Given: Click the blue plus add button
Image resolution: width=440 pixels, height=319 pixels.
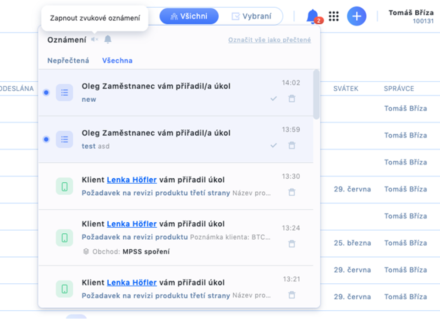Looking at the screenshot, I should [x=356, y=16].
